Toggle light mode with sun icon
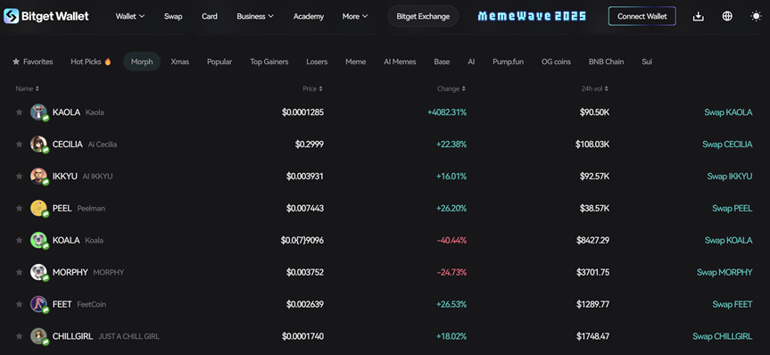770x355 pixels. pos(757,16)
